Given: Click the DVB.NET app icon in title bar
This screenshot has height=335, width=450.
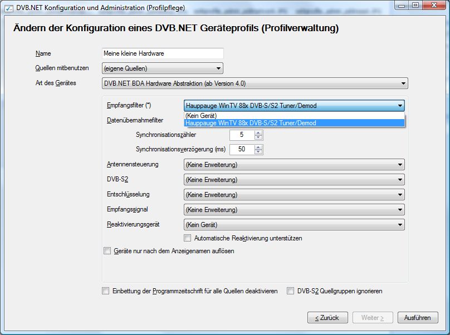Looking at the screenshot, I should [9, 8].
